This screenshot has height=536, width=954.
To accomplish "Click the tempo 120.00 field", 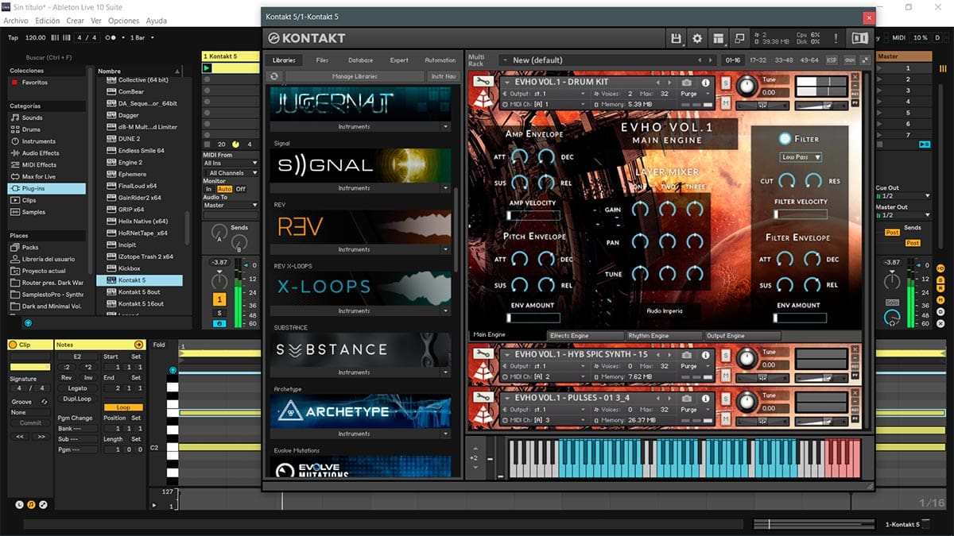I will click(36, 37).
